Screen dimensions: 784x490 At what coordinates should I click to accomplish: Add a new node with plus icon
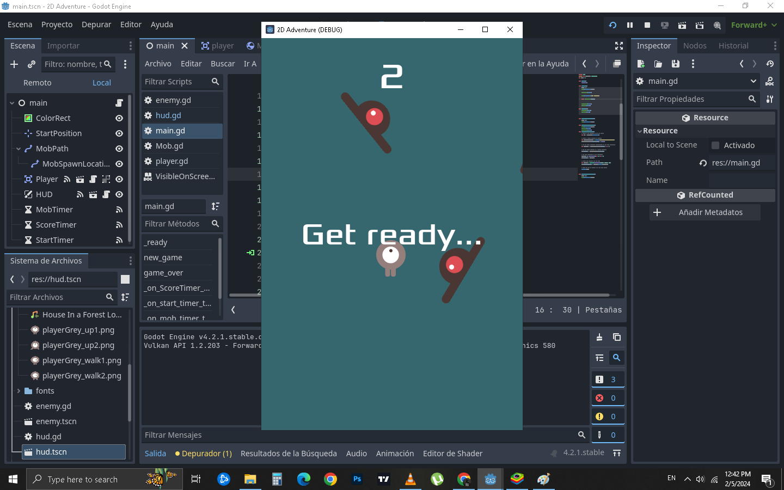pos(14,64)
